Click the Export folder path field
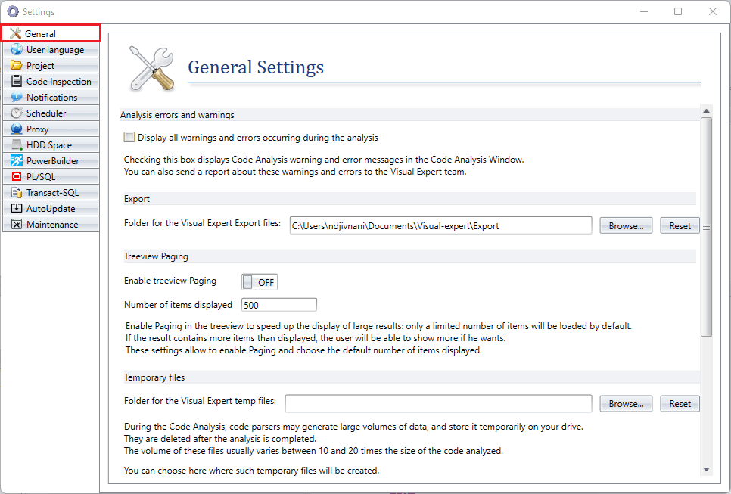 (440, 225)
